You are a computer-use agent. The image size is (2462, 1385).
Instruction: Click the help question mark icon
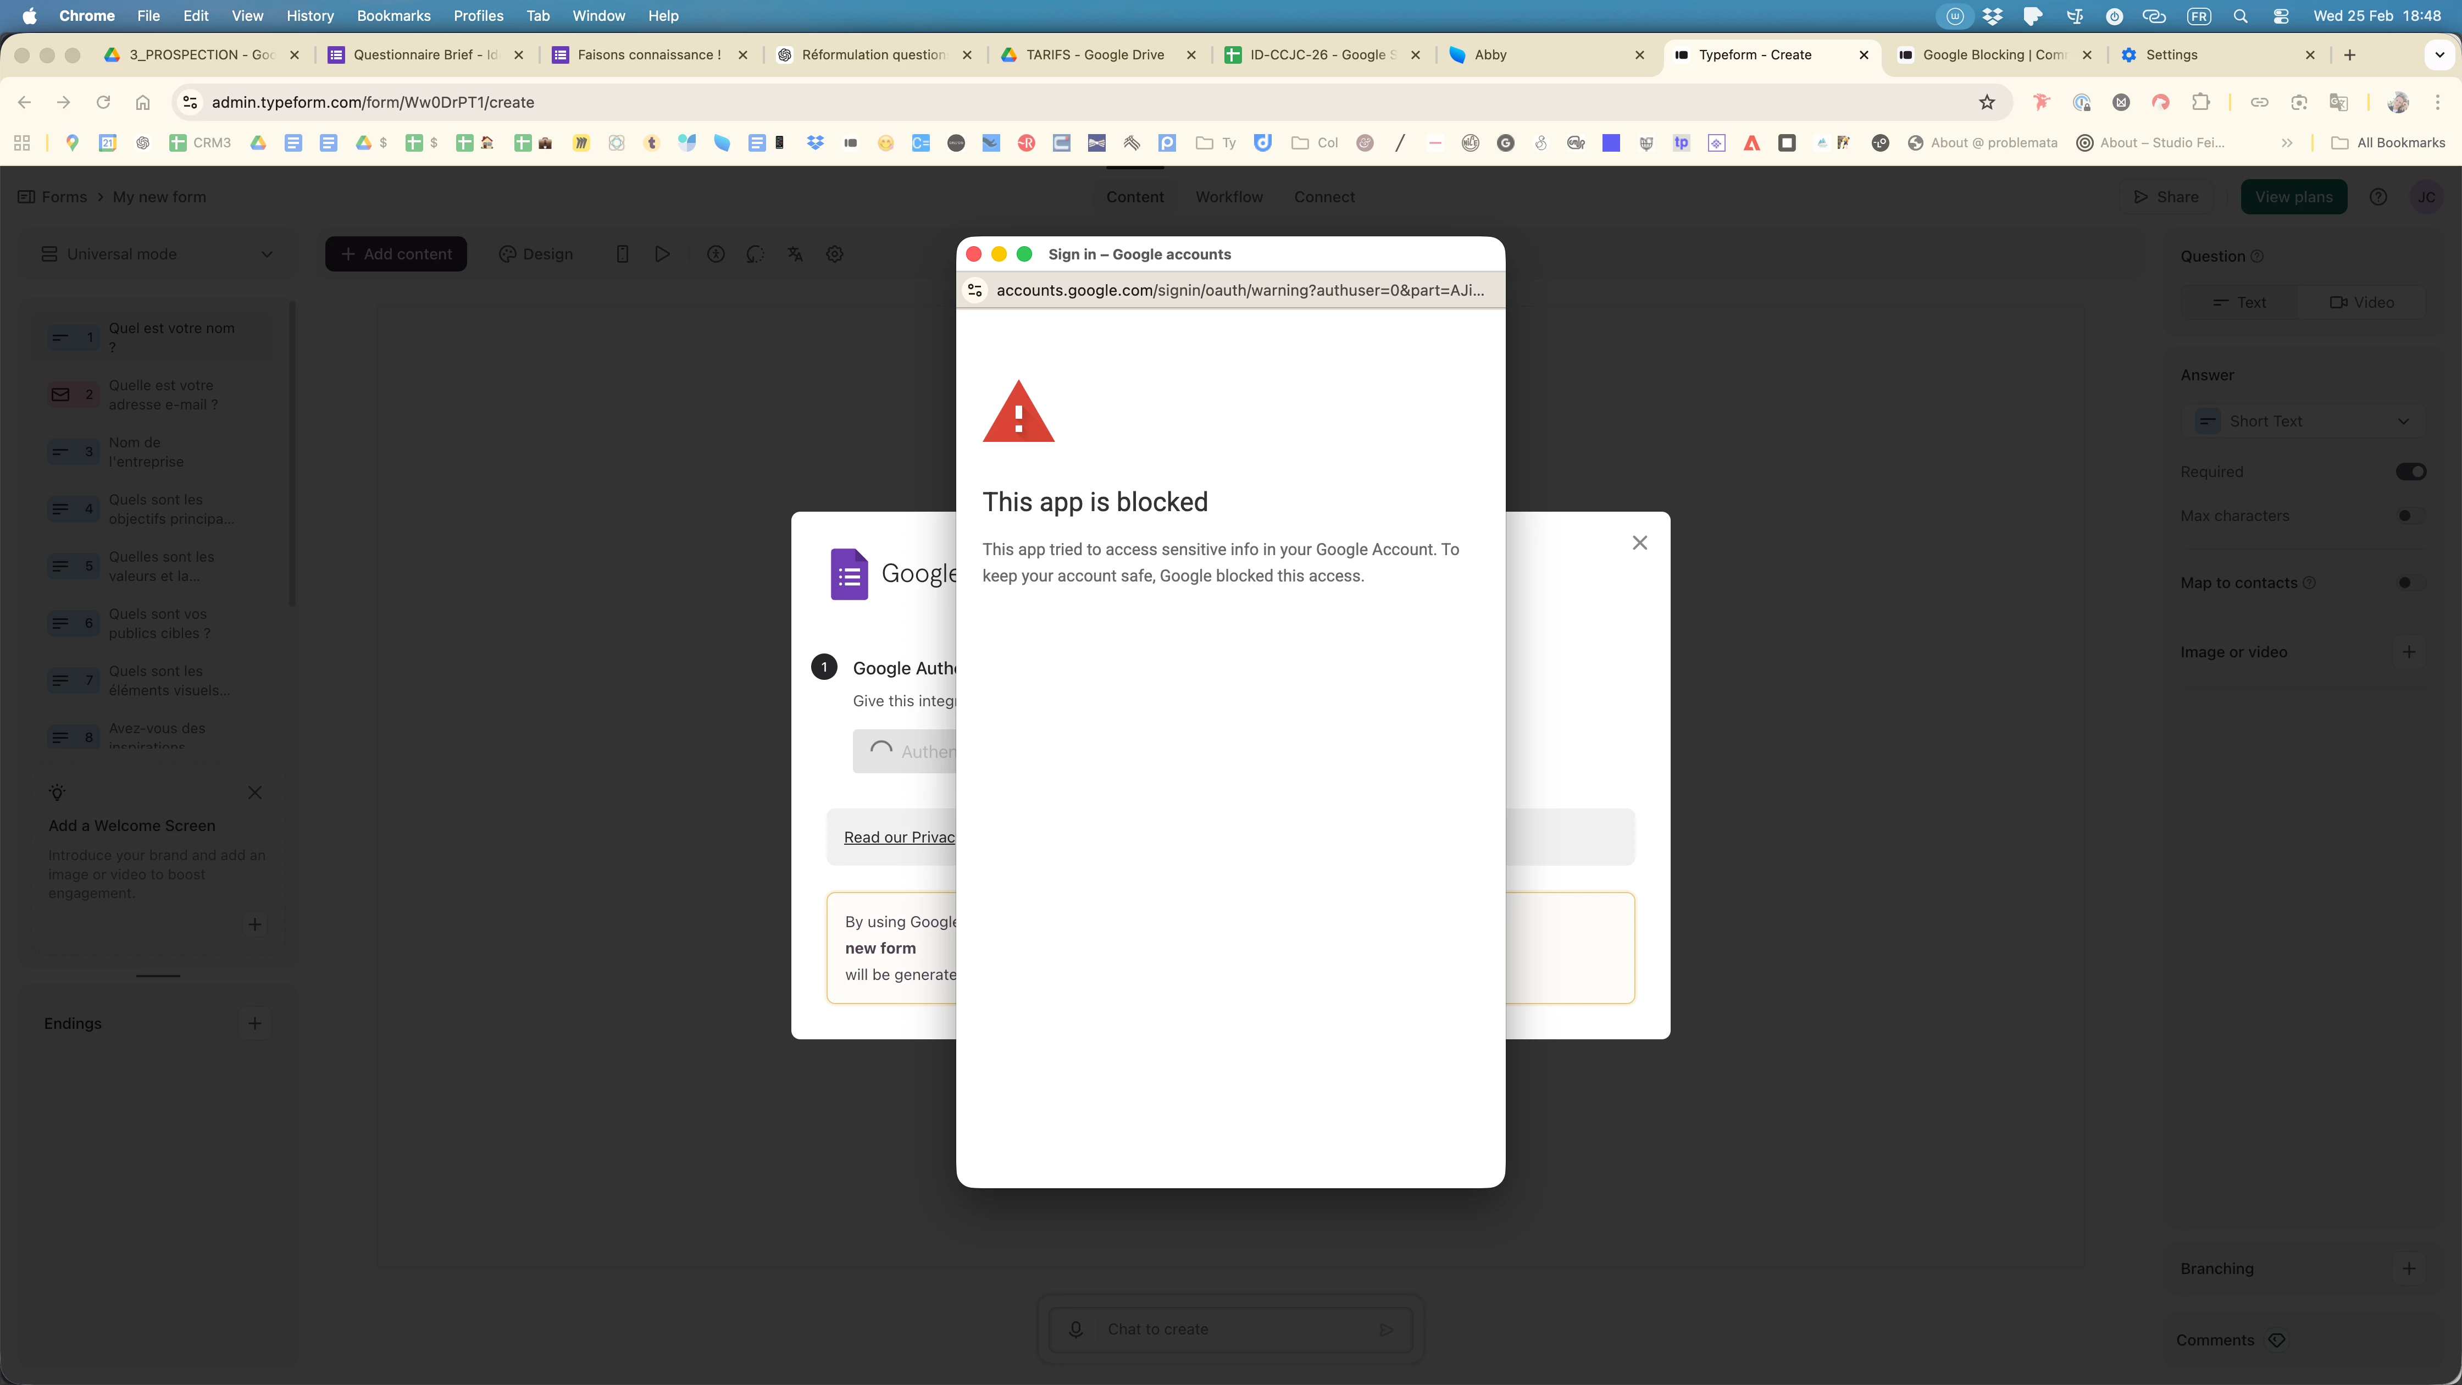[x=2378, y=197]
